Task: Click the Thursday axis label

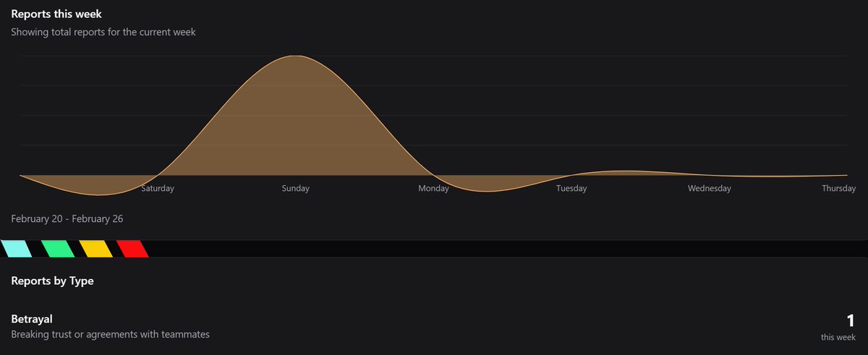Action: tap(839, 189)
